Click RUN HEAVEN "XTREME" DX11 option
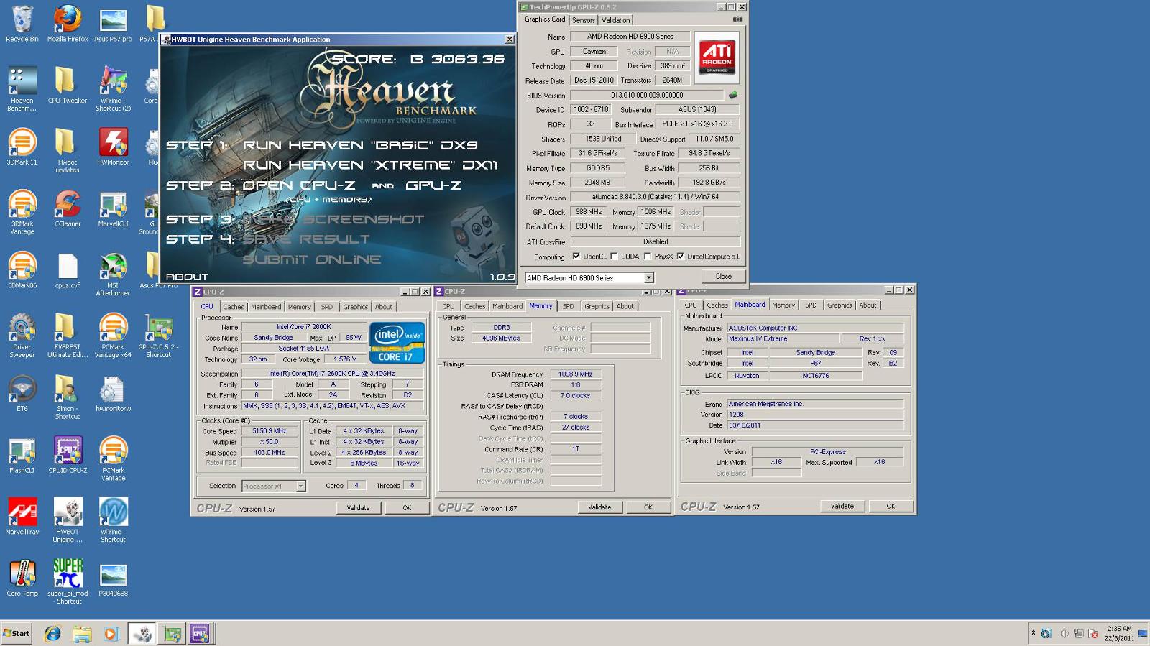Image resolution: width=1150 pixels, height=646 pixels. pyautogui.click(x=370, y=165)
